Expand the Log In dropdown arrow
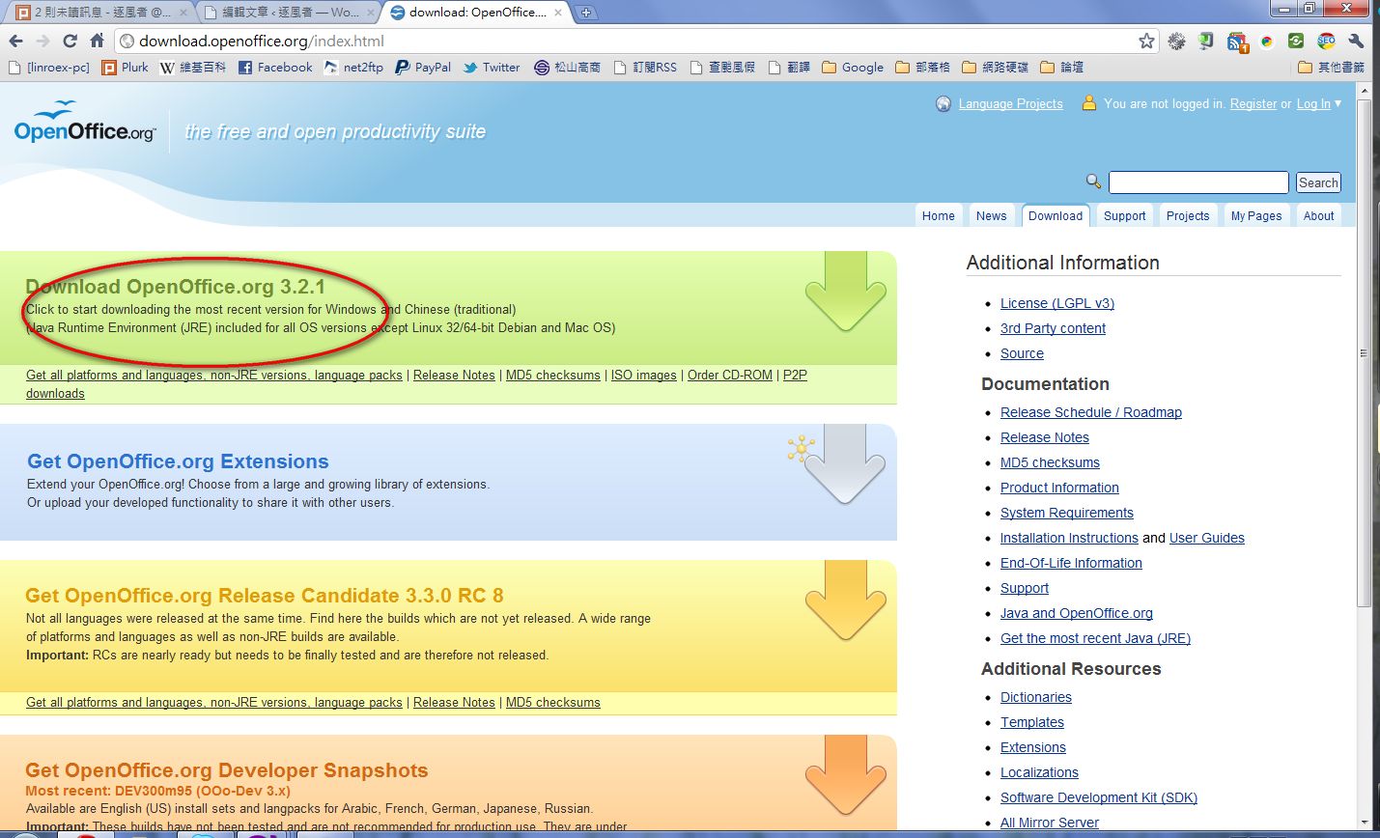Image resolution: width=1380 pixels, height=838 pixels. (x=1338, y=103)
